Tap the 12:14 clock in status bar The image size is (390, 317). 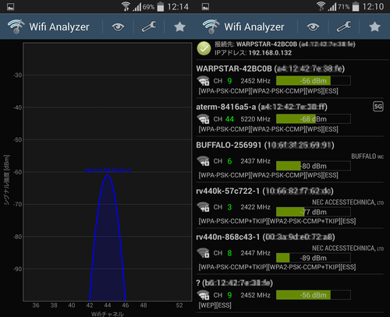[178, 7]
